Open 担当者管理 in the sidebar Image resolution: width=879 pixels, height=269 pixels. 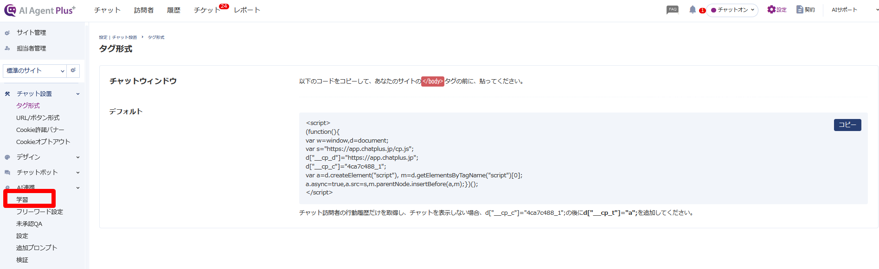click(31, 48)
